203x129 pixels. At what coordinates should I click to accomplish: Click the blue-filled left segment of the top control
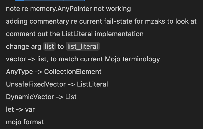pos(19,0)
